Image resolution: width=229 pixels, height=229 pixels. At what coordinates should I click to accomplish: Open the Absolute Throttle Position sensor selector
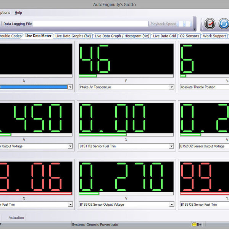(x=204, y=87)
